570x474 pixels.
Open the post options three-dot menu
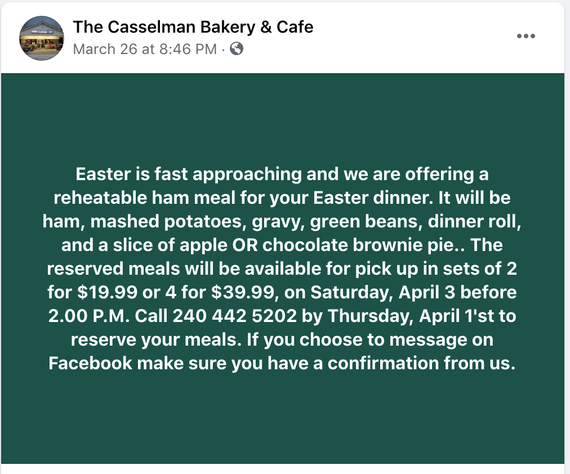point(526,36)
